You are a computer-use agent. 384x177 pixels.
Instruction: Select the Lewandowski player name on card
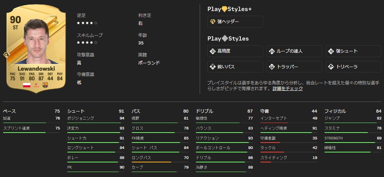coord(36,68)
